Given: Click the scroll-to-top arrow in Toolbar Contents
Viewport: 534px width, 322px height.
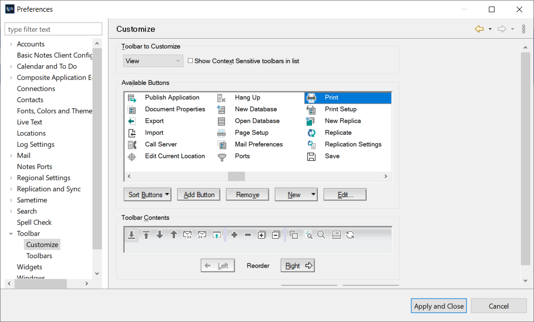Looking at the screenshot, I should [x=146, y=235].
